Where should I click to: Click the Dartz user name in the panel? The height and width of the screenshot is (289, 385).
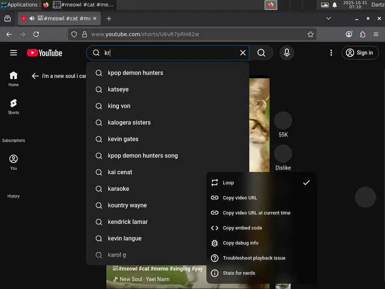[377, 5]
